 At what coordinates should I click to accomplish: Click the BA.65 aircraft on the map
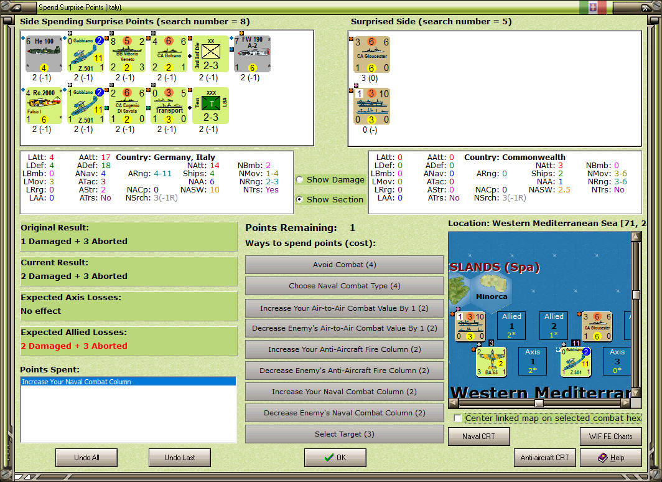(491, 362)
